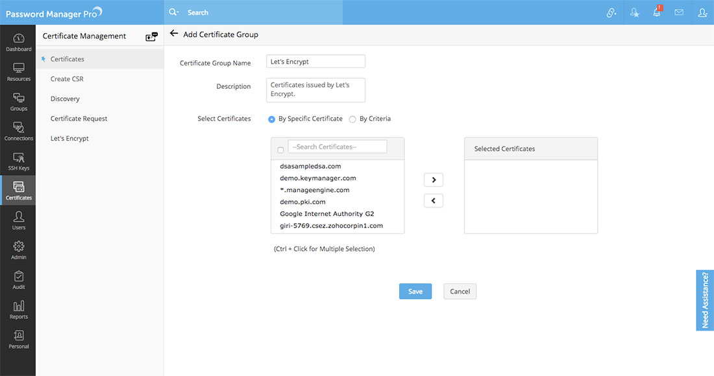The height and width of the screenshot is (376, 714).
Task: Open the Dashboard from the sidebar
Action: coord(18,42)
